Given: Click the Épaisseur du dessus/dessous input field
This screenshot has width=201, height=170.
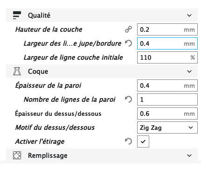Looking at the screenshot, I should click(167, 113).
